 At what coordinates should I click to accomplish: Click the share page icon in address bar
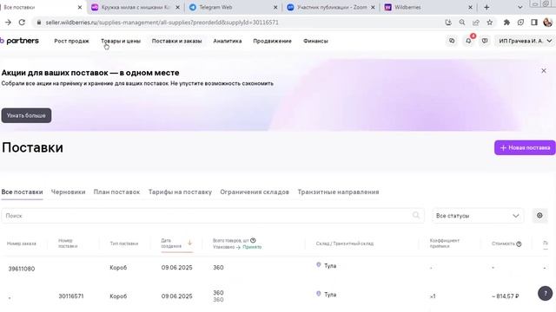click(476, 23)
